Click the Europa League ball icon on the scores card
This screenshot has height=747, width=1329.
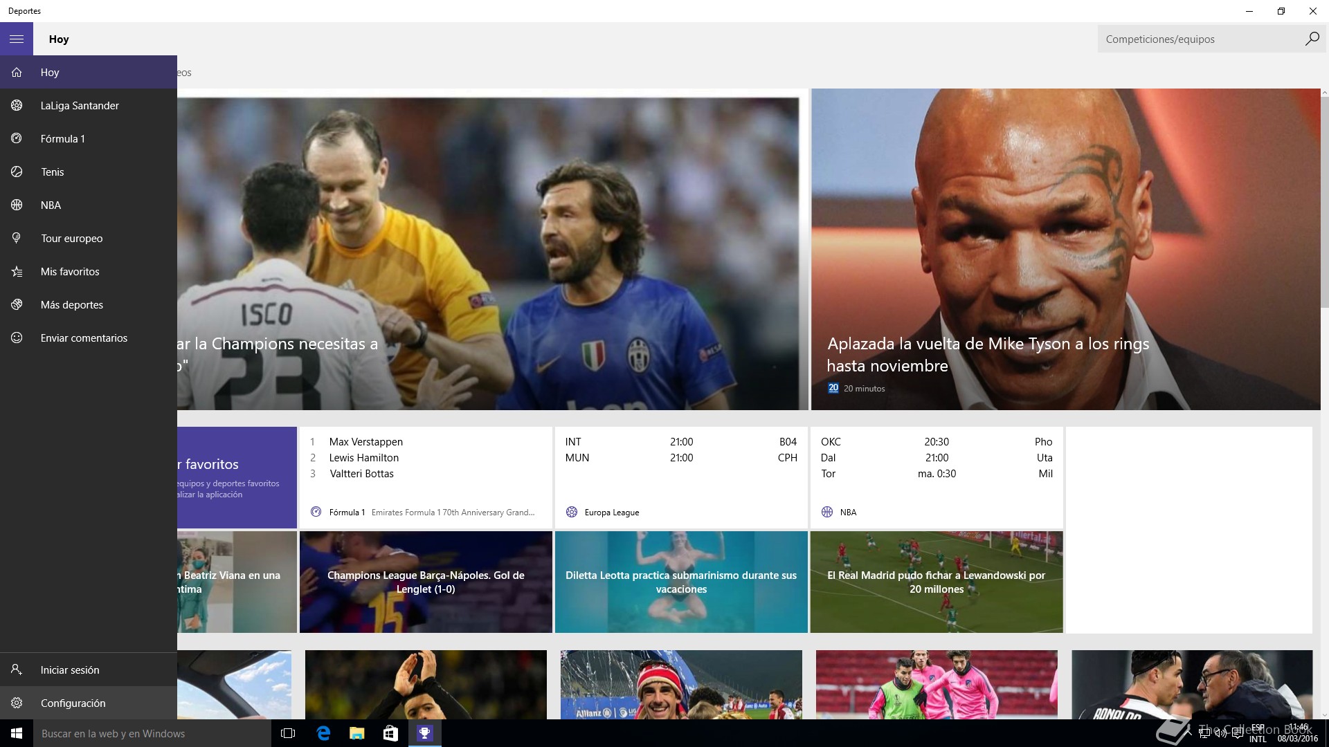(x=572, y=512)
